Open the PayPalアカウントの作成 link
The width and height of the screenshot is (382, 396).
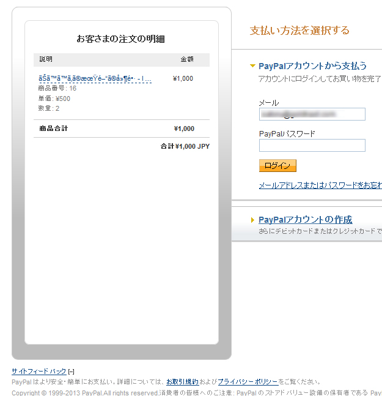click(305, 220)
